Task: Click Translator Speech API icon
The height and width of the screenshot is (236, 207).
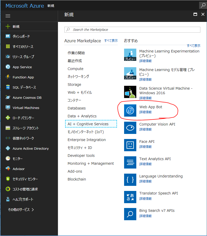Action: tap(130, 197)
